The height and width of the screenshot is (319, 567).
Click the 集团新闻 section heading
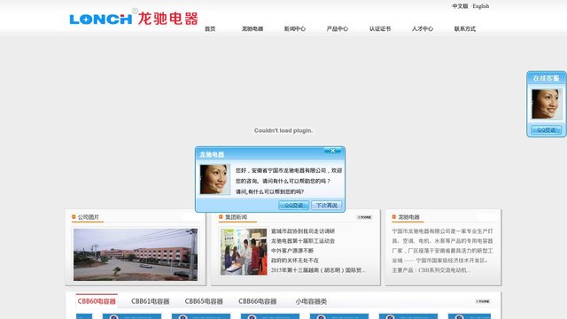[237, 217]
